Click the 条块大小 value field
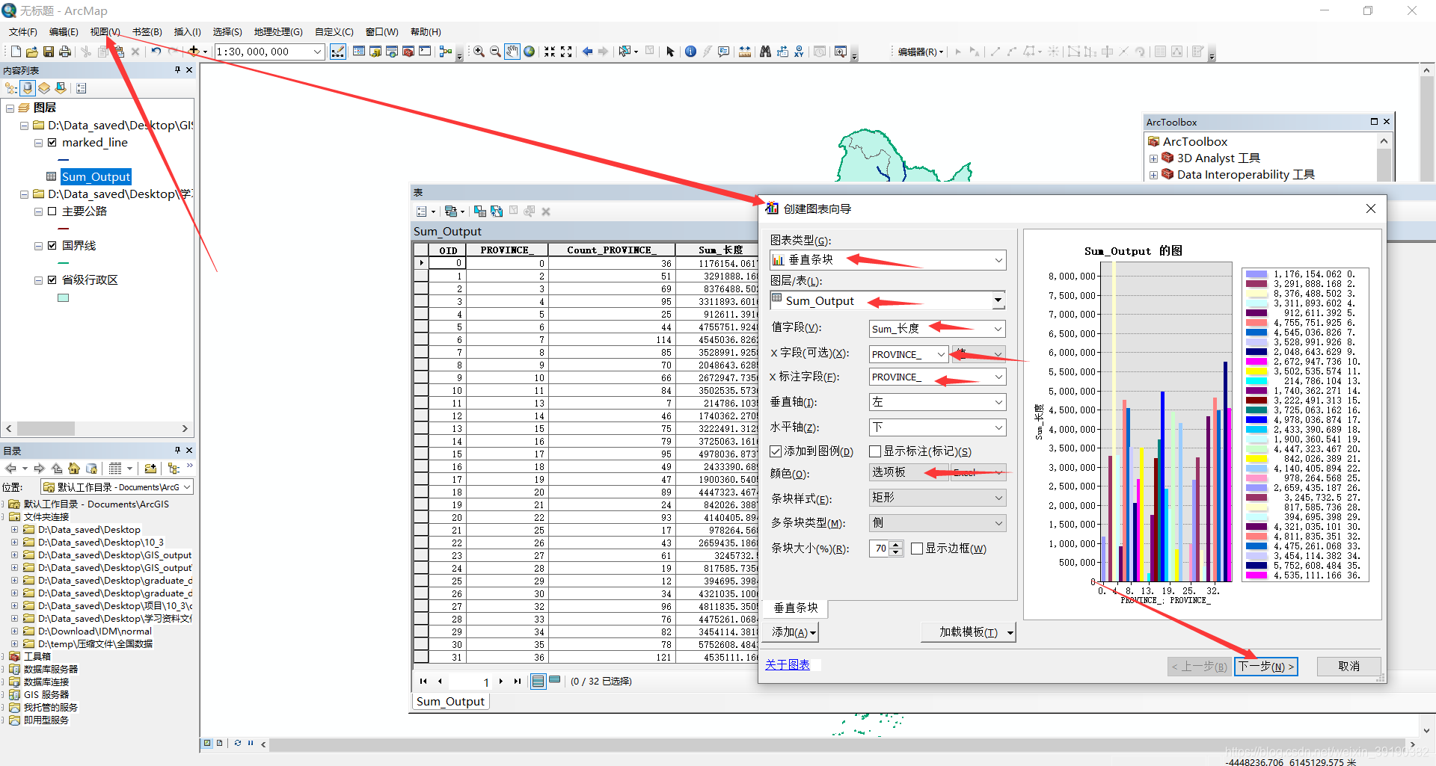The width and height of the screenshot is (1436, 766). (880, 549)
